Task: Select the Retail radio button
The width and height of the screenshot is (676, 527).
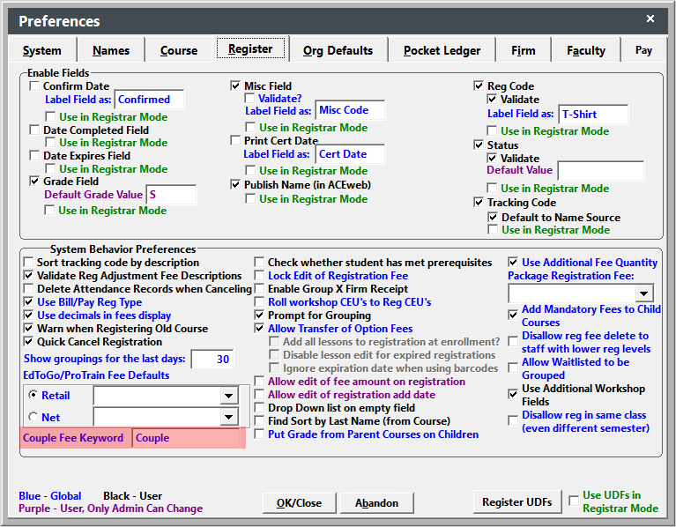Action: [x=33, y=395]
